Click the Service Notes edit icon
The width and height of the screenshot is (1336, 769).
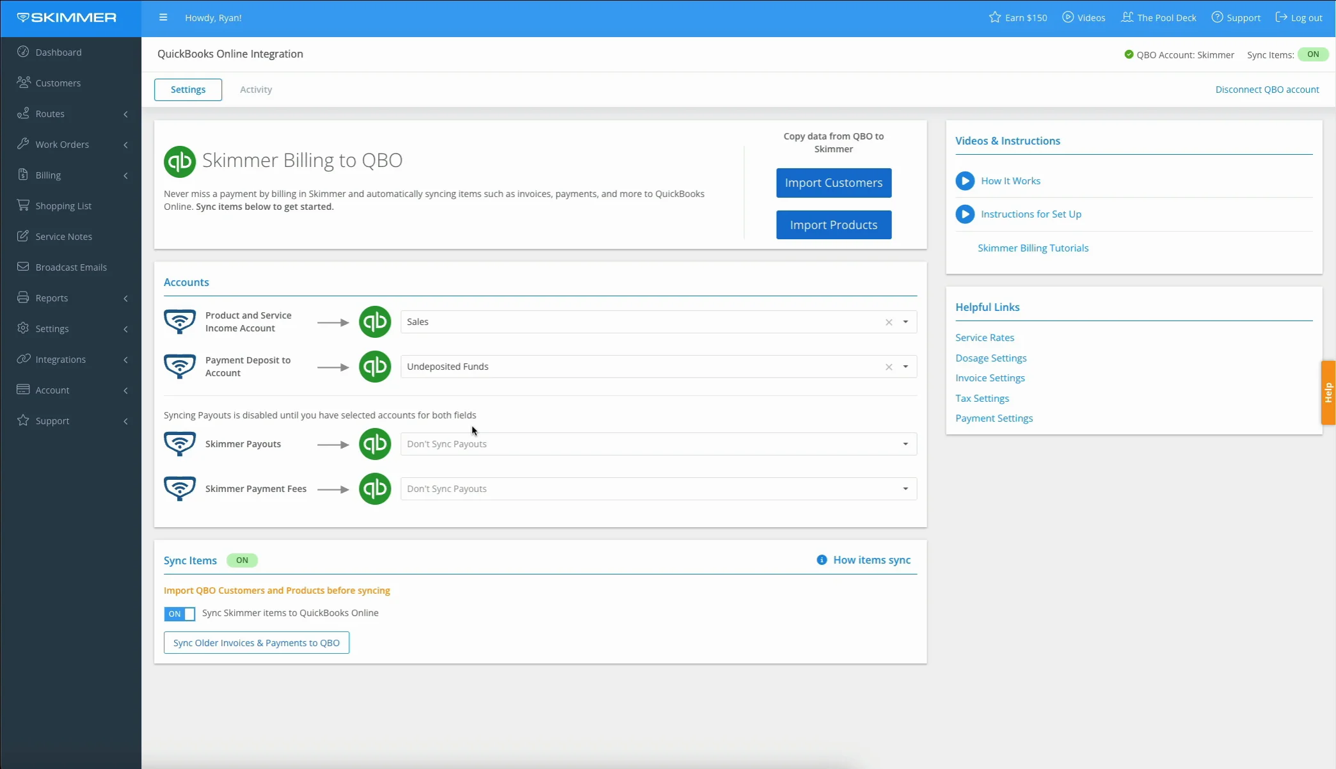[x=23, y=236]
